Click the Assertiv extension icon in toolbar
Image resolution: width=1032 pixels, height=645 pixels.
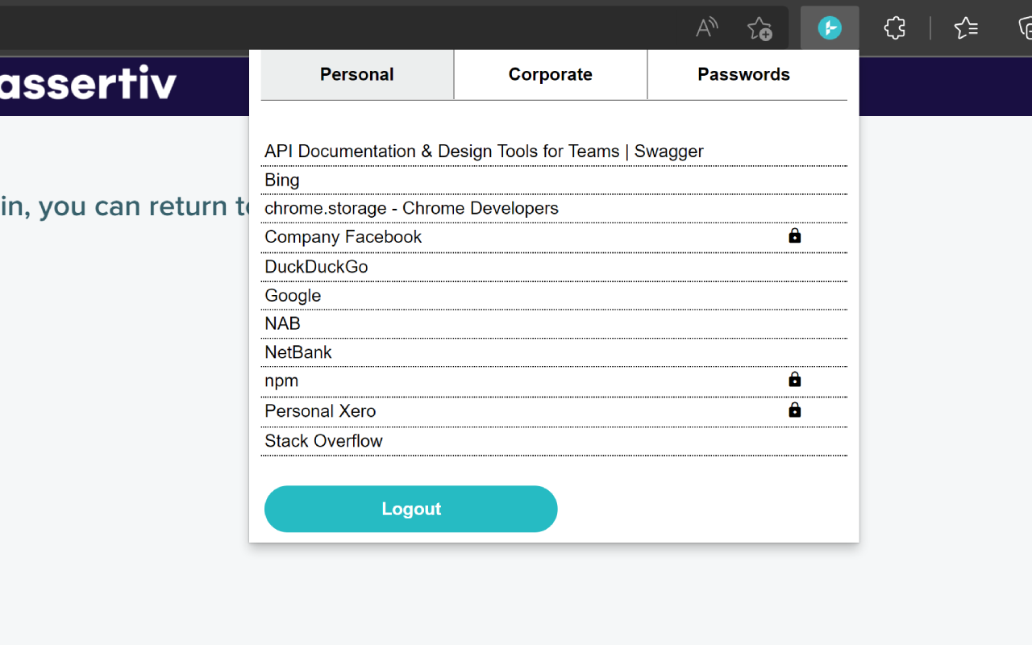pyautogui.click(x=830, y=28)
